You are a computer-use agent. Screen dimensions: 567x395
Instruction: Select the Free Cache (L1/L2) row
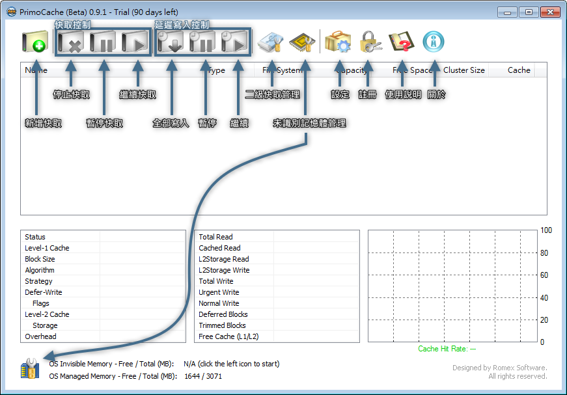(277, 336)
